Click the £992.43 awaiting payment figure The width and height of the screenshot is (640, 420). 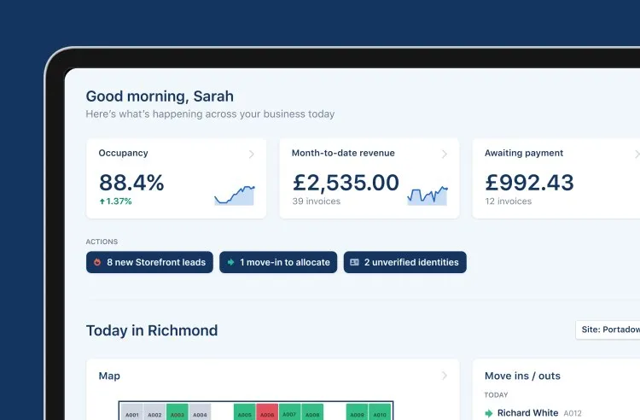529,183
